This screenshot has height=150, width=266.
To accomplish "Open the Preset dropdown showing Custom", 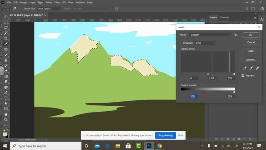I will (210, 35).
